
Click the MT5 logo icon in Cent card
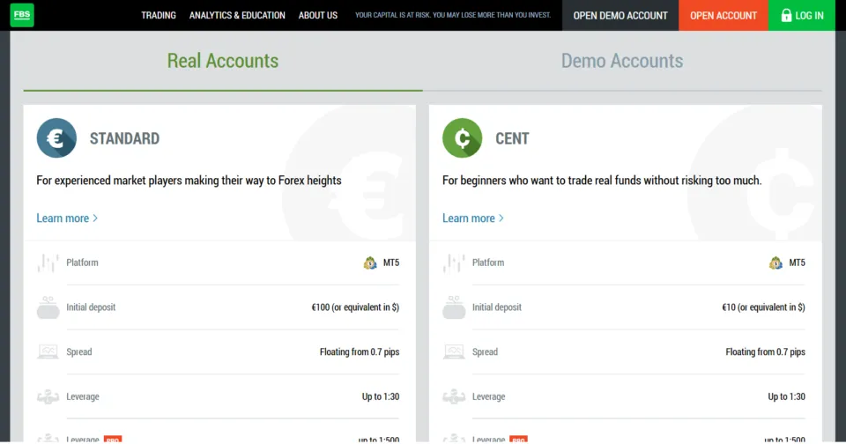pyautogui.click(x=775, y=263)
